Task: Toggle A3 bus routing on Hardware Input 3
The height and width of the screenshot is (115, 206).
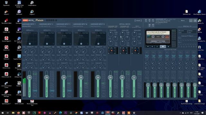Action: 69,76
